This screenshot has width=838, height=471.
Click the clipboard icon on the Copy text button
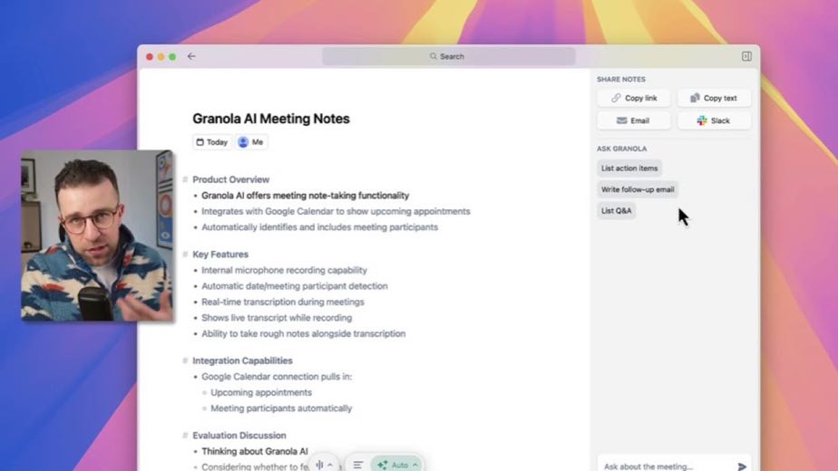pos(695,98)
